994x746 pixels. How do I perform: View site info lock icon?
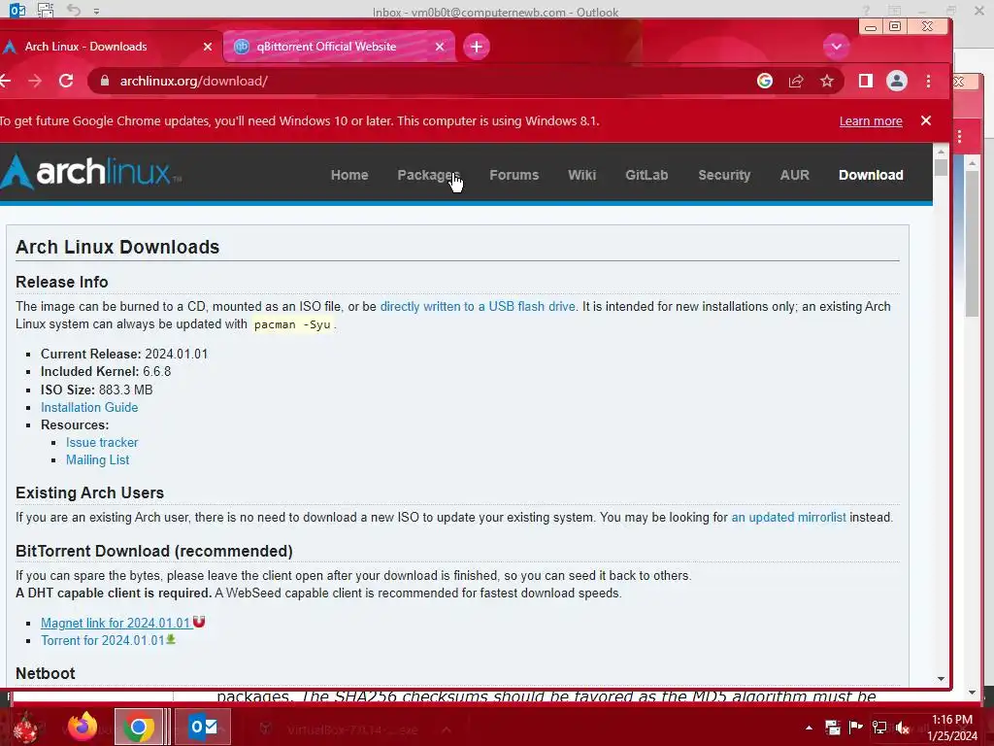click(x=105, y=81)
